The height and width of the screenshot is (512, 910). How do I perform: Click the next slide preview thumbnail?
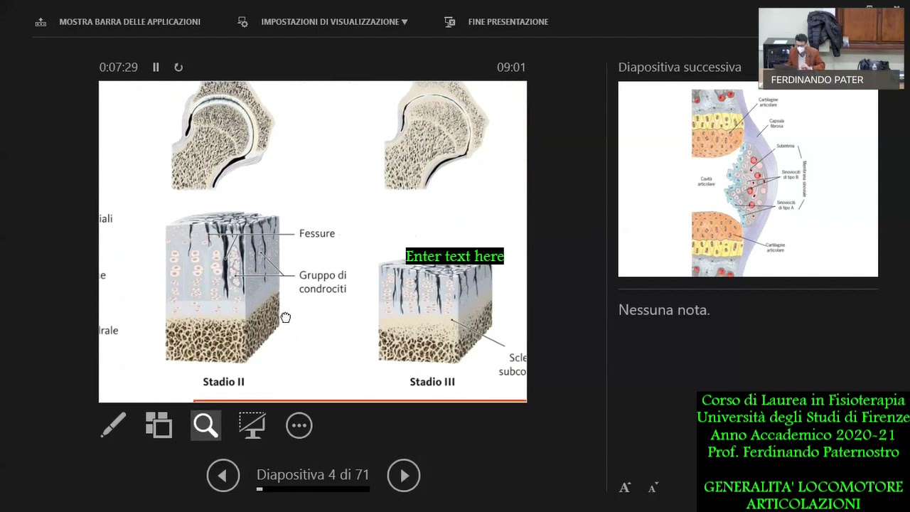[748, 179]
